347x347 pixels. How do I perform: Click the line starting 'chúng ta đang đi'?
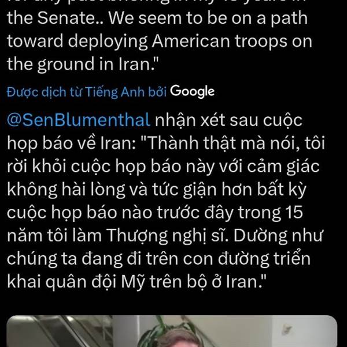coord(158,259)
